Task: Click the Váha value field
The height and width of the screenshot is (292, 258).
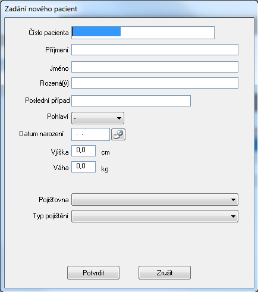Action: [x=83, y=167]
